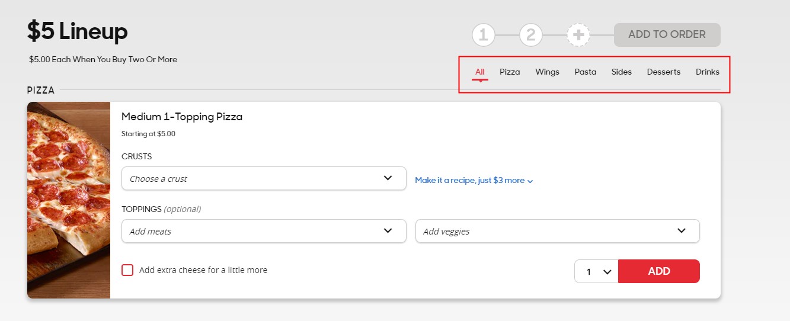Click chevron arrow in crust dropdown
Screen dimensions: 790x321
[x=388, y=178]
